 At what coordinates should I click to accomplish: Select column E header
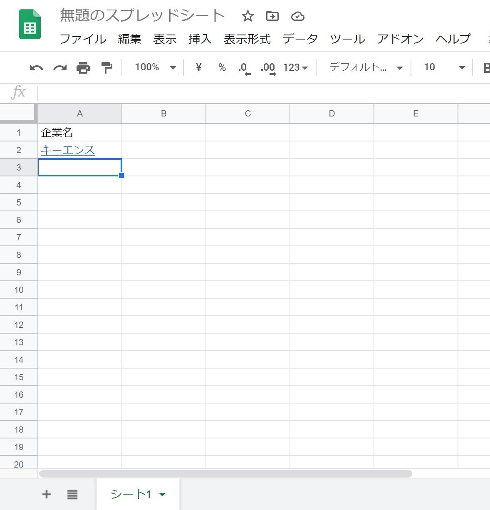(416, 114)
